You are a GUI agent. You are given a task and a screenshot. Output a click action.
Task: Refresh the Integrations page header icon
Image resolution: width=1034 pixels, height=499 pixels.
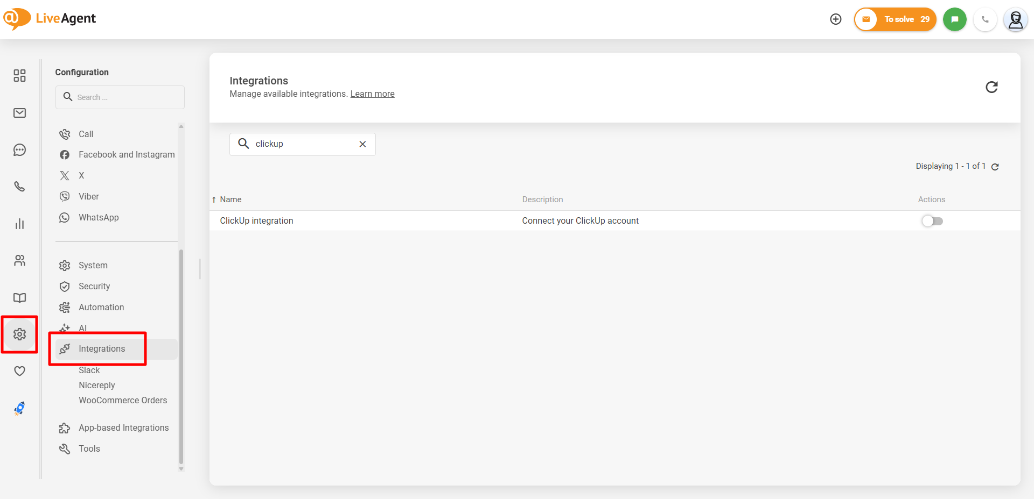point(991,87)
